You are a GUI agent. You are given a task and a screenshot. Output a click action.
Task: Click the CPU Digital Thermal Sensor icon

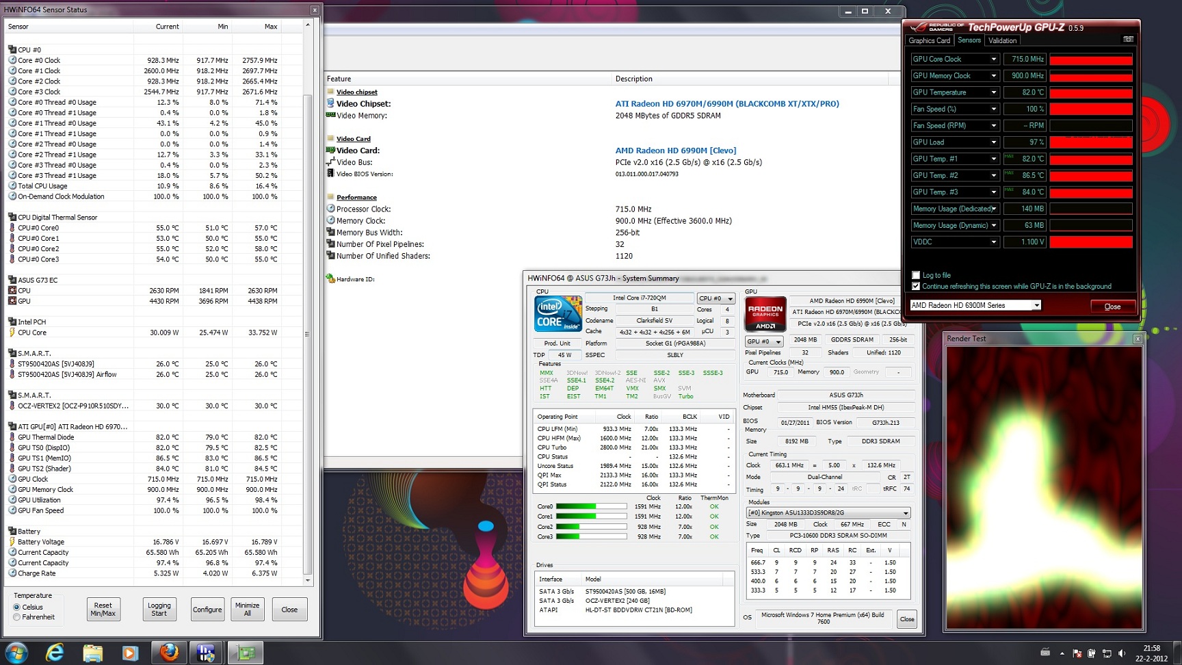click(12, 217)
